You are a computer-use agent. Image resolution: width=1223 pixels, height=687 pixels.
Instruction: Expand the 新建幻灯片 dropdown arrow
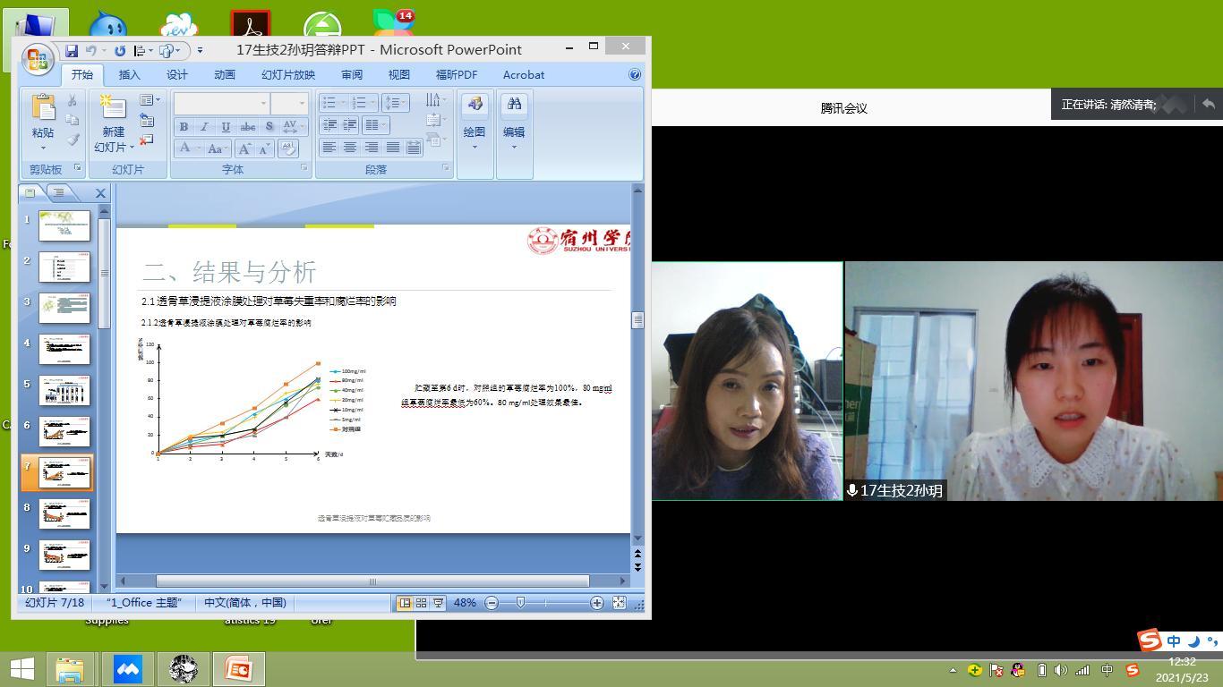click(x=131, y=148)
